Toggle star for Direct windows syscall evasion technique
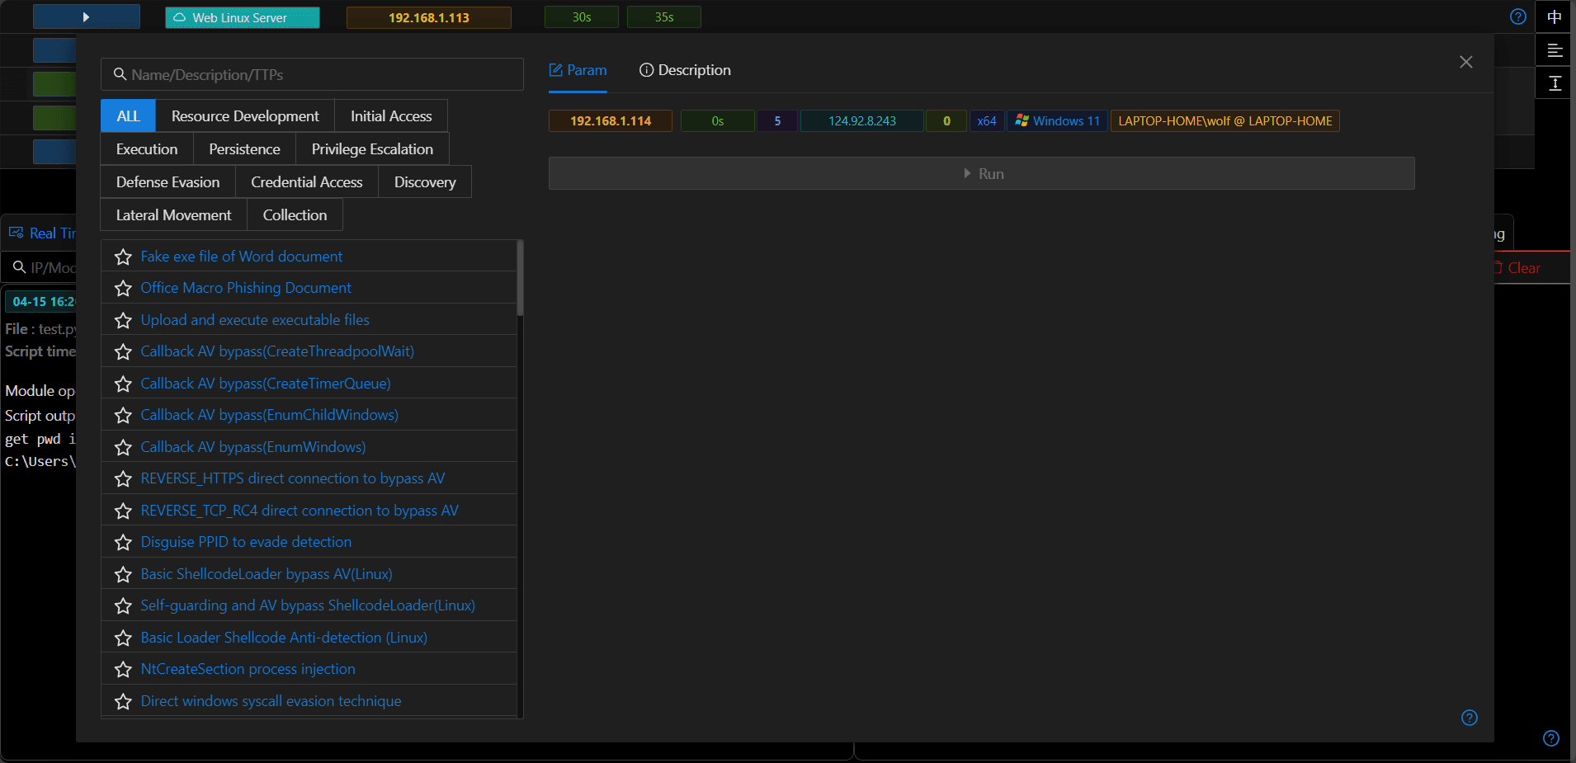The image size is (1576, 763). tap(123, 701)
